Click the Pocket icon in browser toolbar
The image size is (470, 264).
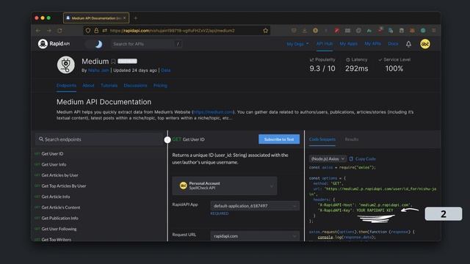click(294, 31)
